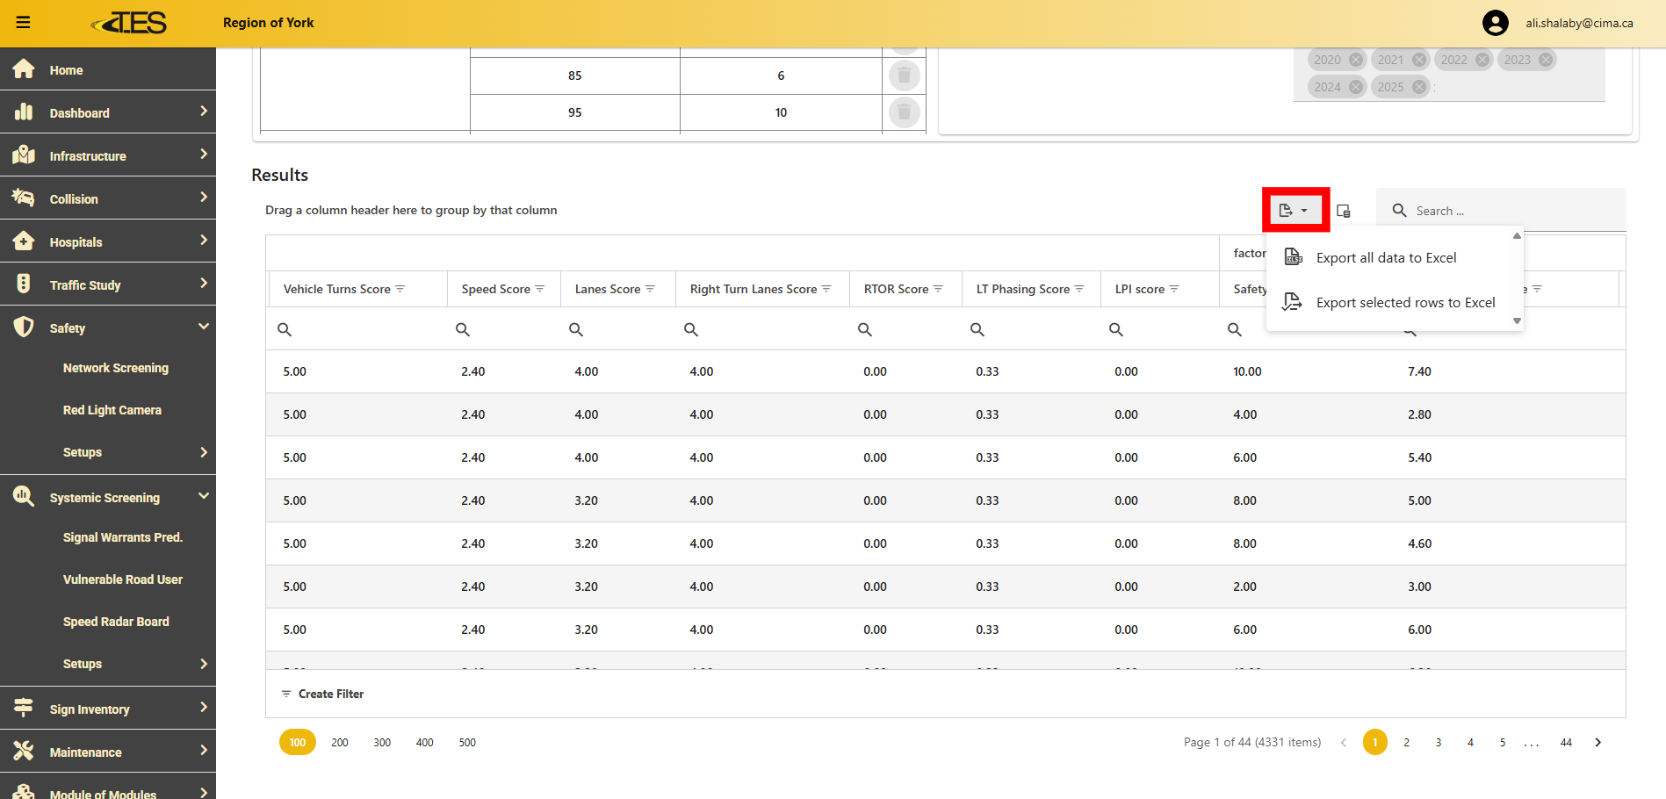Viewport: 1666px width, 799px height.
Task: Click the export dropdown icon button
Action: [1295, 211]
